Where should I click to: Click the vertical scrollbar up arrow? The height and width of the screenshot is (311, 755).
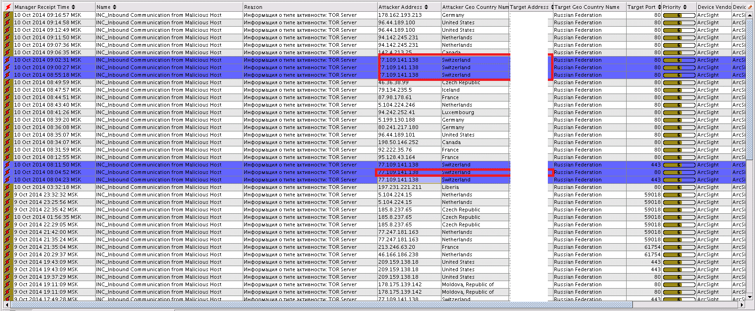750,14
